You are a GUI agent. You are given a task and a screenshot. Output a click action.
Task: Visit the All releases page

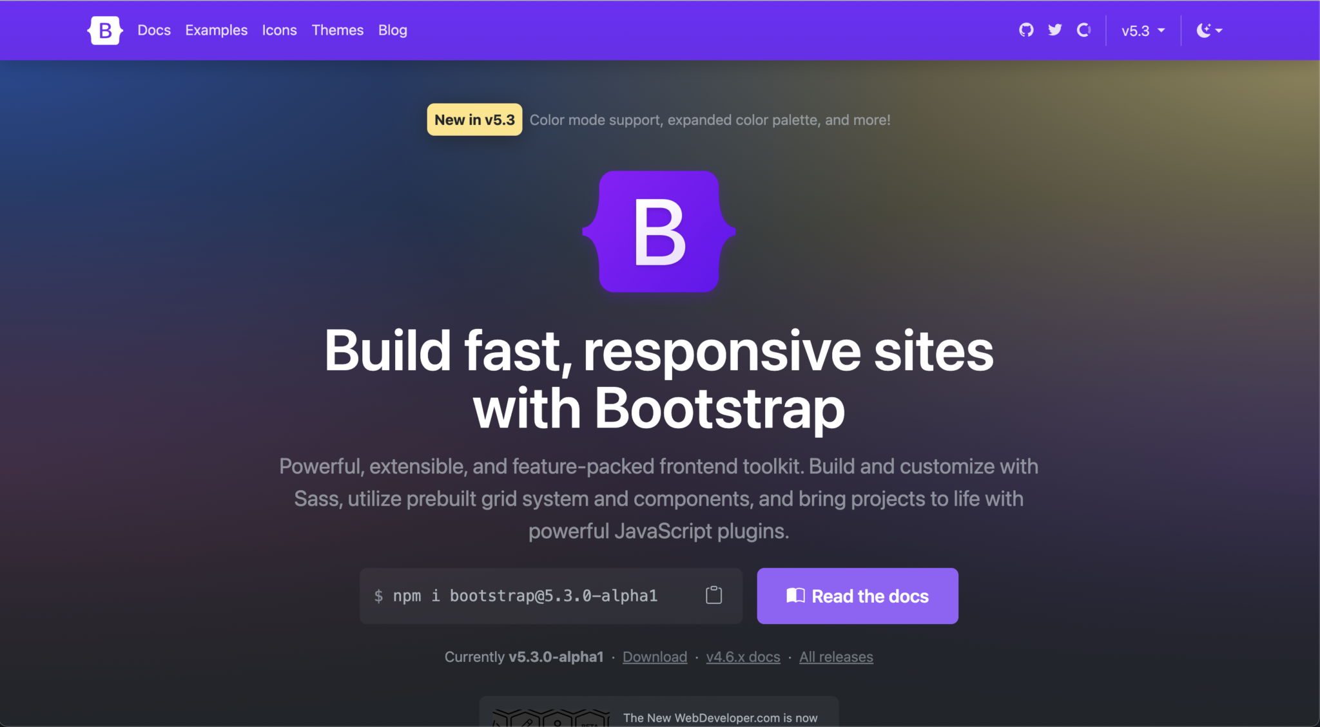pyautogui.click(x=835, y=656)
